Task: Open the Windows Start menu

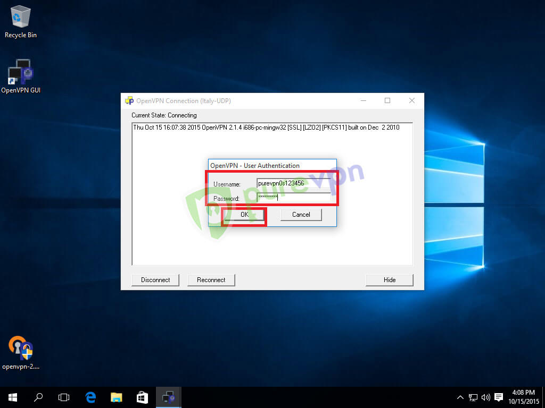Action: 13,397
